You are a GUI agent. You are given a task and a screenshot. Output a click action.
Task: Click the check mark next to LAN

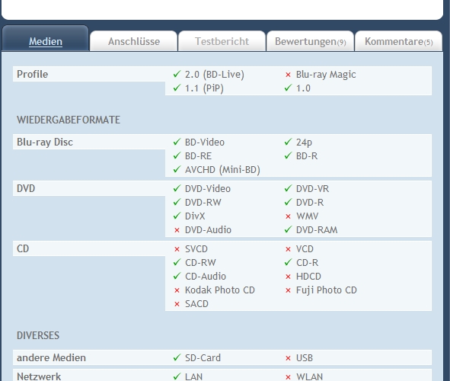(177, 376)
